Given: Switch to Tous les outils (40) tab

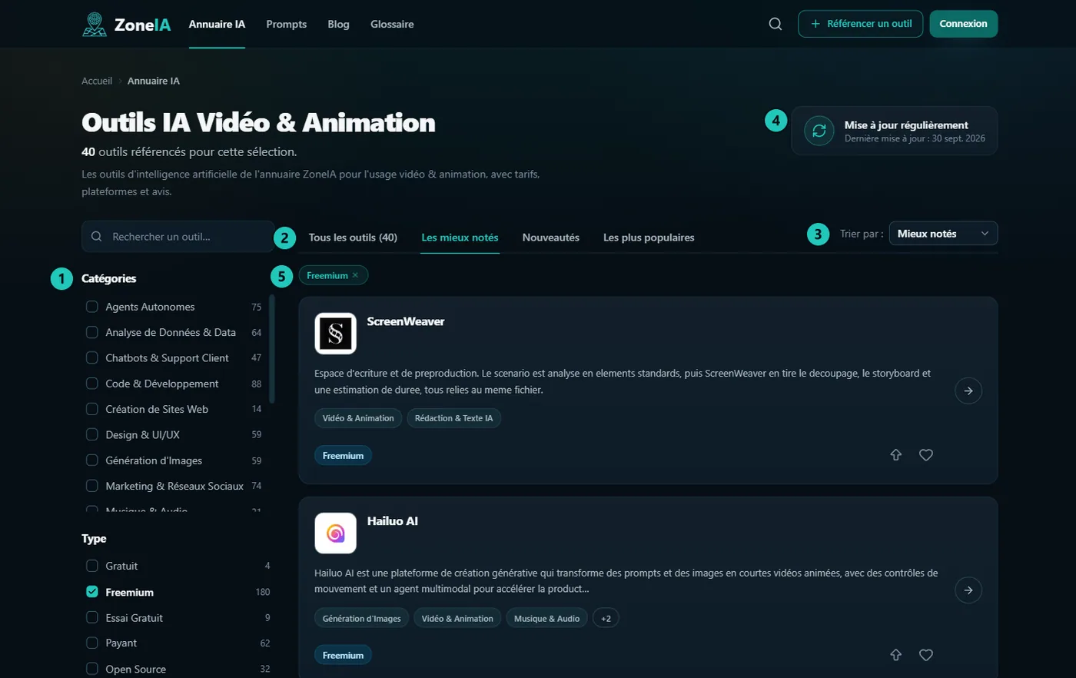Looking at the screenshot, I should click(x=353, y=238).
